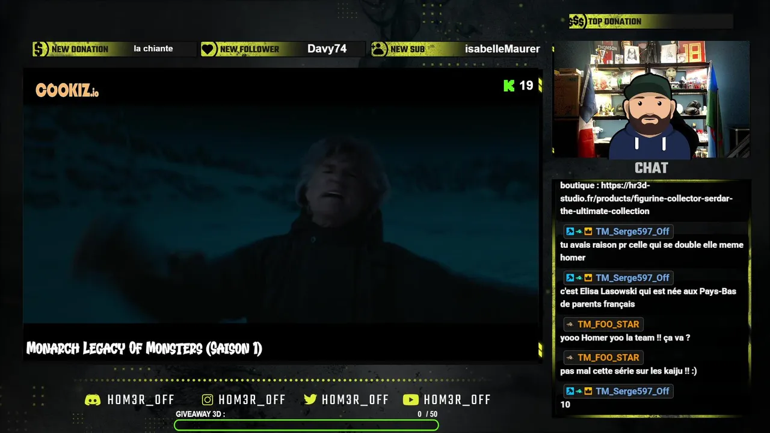Screen dimensions: 770x433
Task: Click the person icon beside New Sub
Action: point(379,49)
